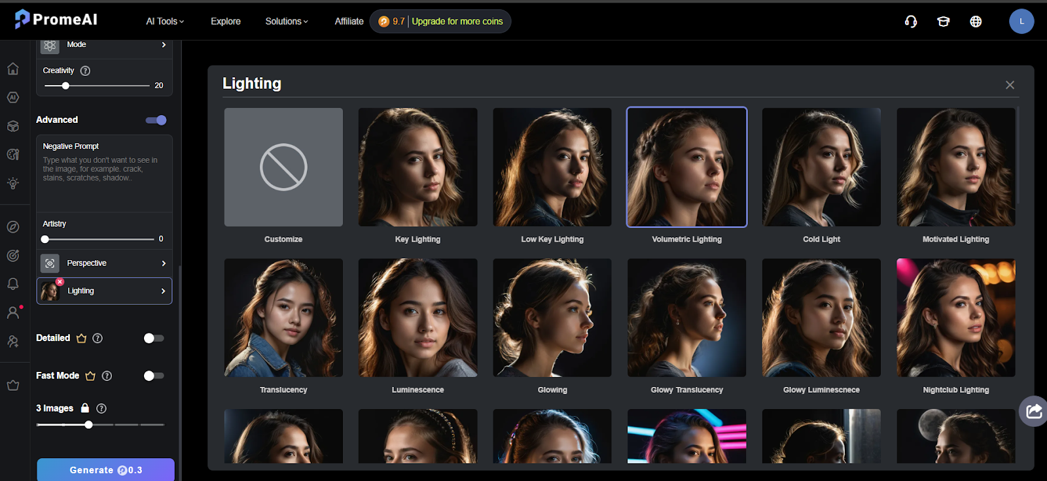The image size is (1047, 481).
Task: Click the Detailed crown premium icon
Action: pyautogui.click(x=81, y=338)
